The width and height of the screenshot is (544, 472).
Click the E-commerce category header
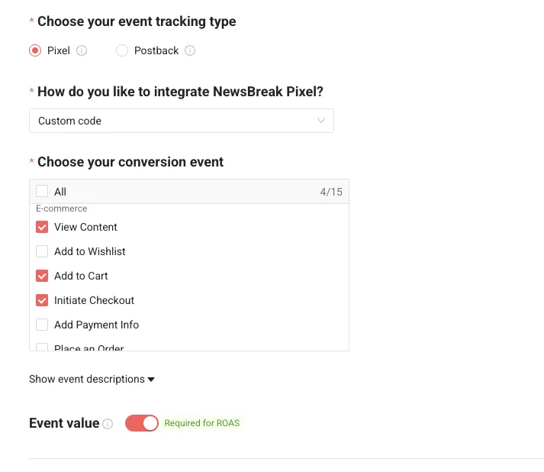click(62, 209)
